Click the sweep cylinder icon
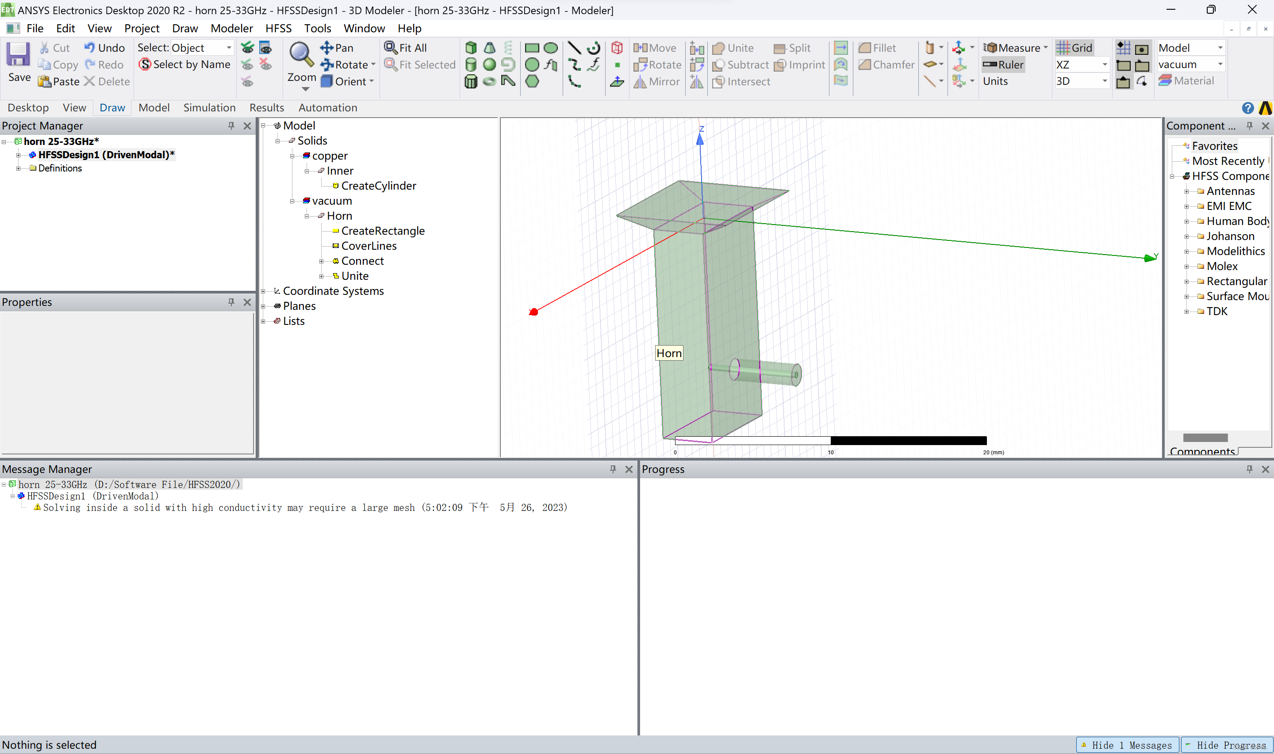 [x=929, y=48]
